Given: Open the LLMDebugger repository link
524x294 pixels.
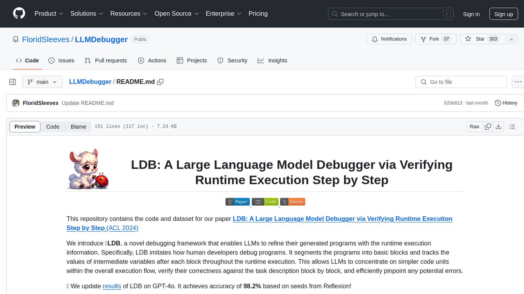Looking at the screenshot, I should 101,39.
